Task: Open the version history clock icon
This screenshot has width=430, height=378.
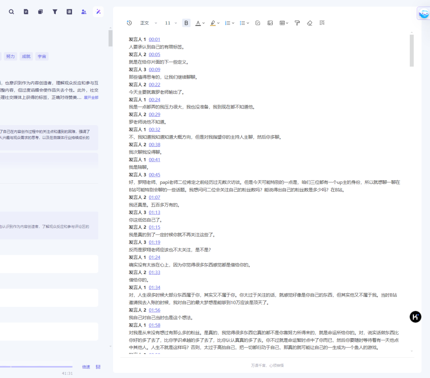Action: click(129, 23)
